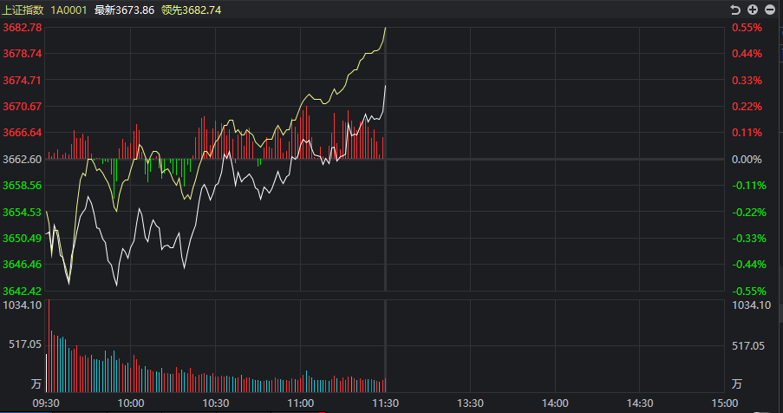Click the 0.33% percent label
The height and width of the screenshot is (413, 783).
747,80
